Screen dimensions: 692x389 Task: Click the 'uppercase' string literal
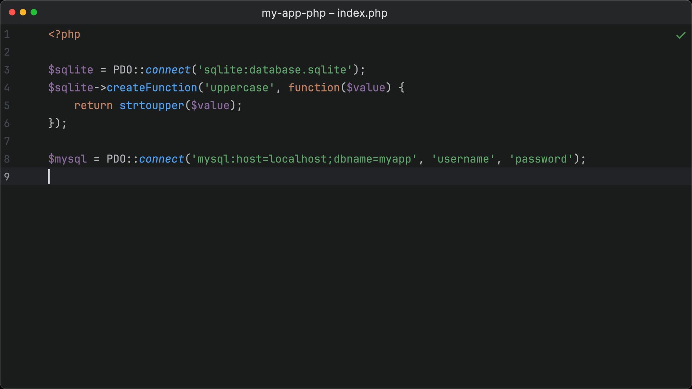239,88
